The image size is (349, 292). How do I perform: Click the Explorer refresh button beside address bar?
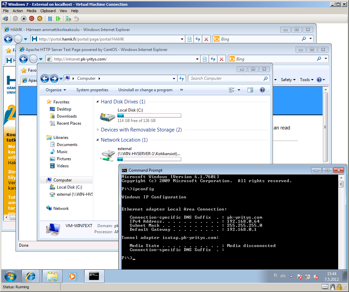click(182, 78)
